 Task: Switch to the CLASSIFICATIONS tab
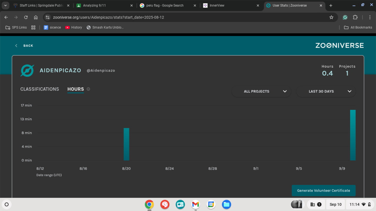(40, 89)
